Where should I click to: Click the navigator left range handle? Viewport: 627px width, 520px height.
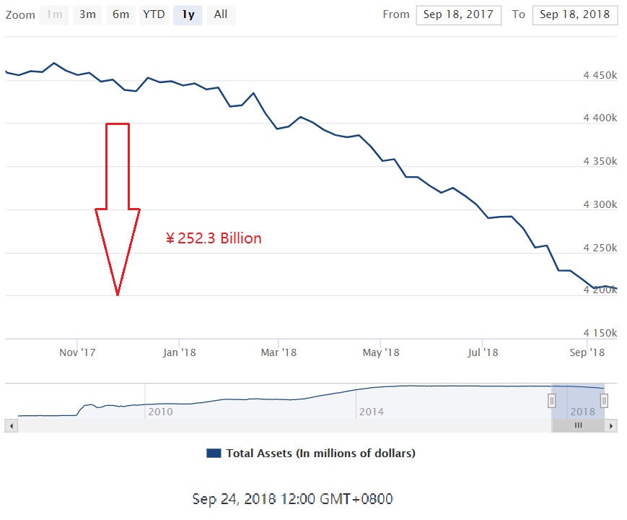click(552, 400)
